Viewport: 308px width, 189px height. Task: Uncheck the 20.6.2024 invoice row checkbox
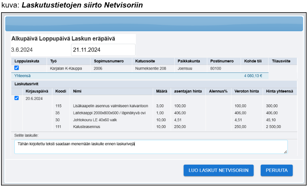[16, 98]
